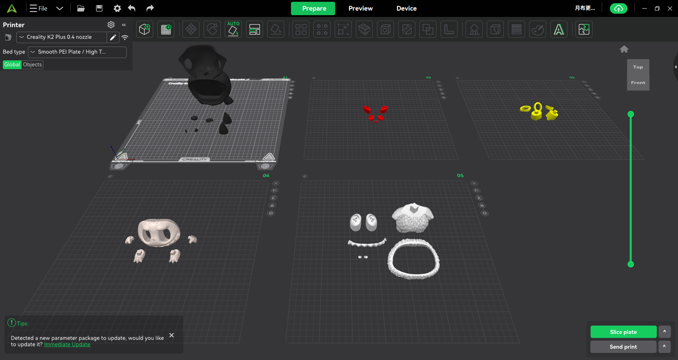Click the Slice plate button
This screenshot has height=360, width=678.
tap(623, 332)
